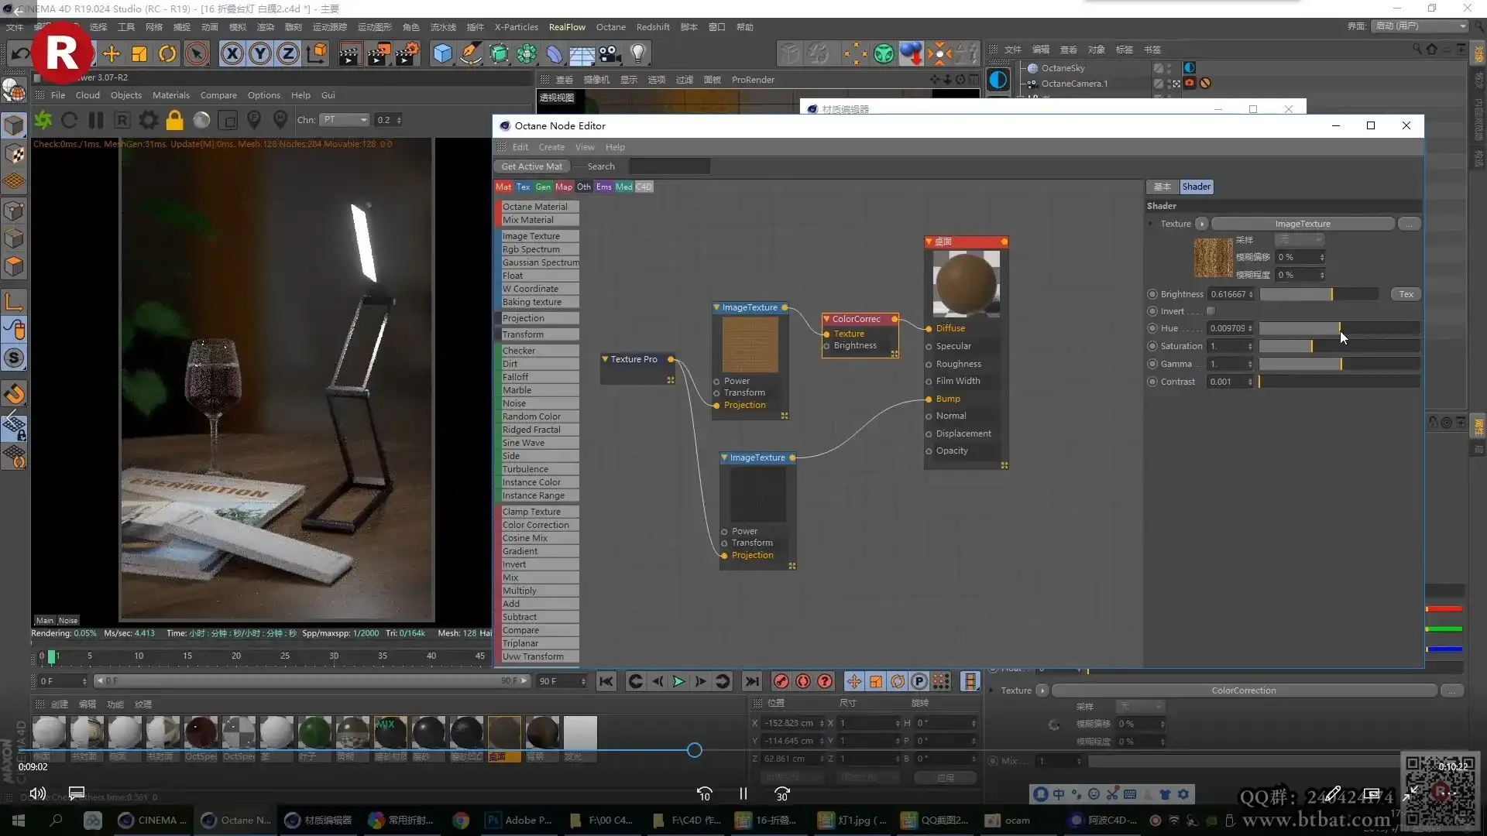The width and height of the screenshot is (1487, 836).
Task: Select the Octane live viewer cube icon
Action: [443, 53]
